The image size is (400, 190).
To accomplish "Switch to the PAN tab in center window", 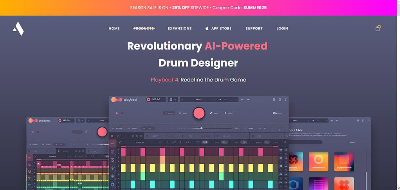I will pyautogui.click(x=267, y=136).
